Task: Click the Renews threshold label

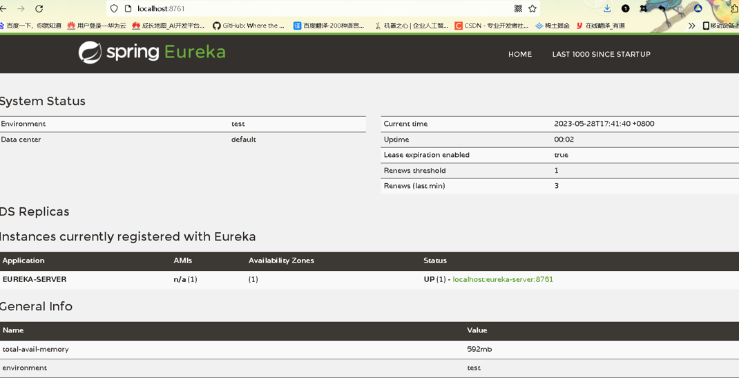Action: click(x=415, y=170)
